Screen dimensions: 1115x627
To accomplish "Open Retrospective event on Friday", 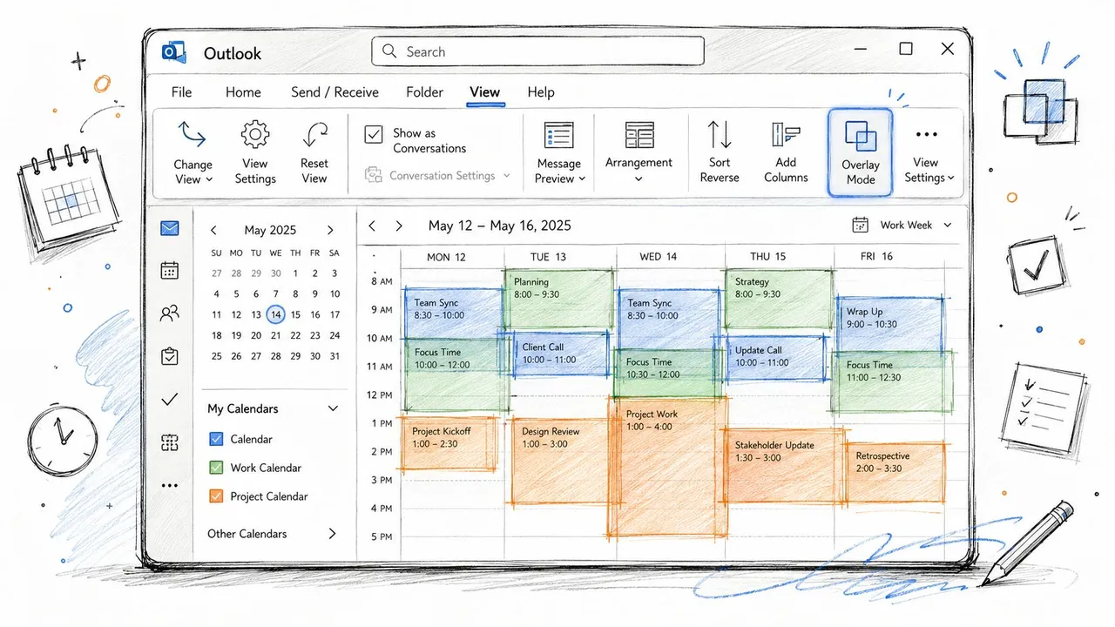I will point(894,471).
